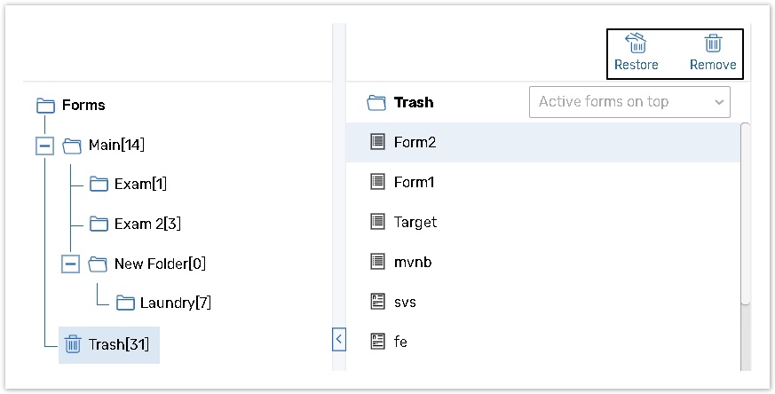The height and width of the screenshot is (394, 775).
Task: Click the mvnb form icon
Action: (x=377, y=262)
